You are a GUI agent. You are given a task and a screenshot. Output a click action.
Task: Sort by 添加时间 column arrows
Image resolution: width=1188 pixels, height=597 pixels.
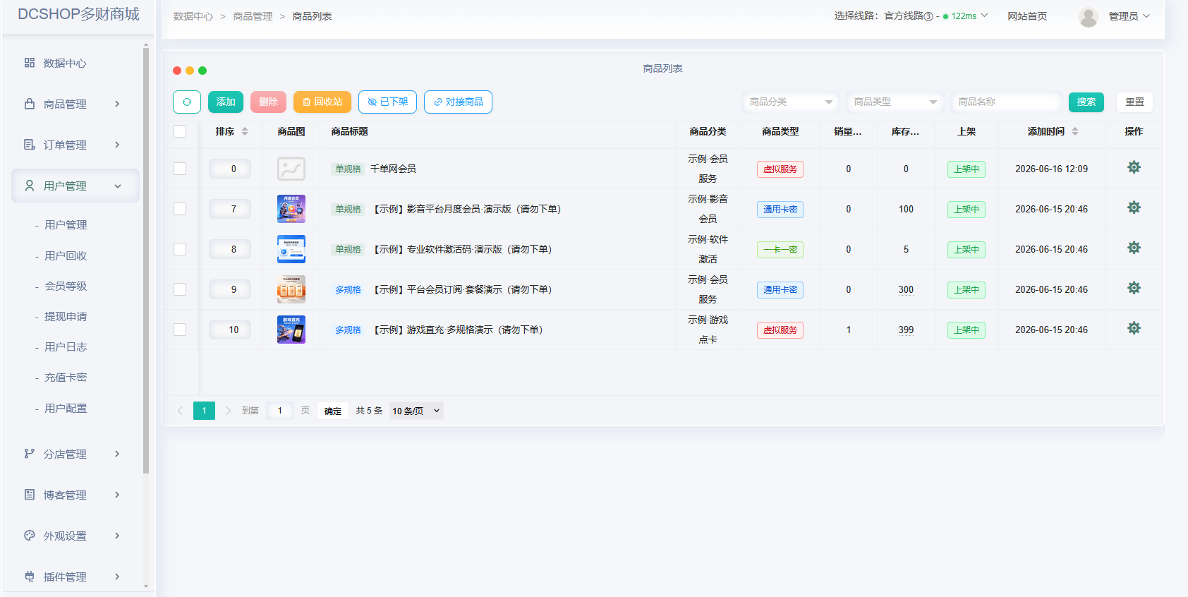[x=1075, y=131]
